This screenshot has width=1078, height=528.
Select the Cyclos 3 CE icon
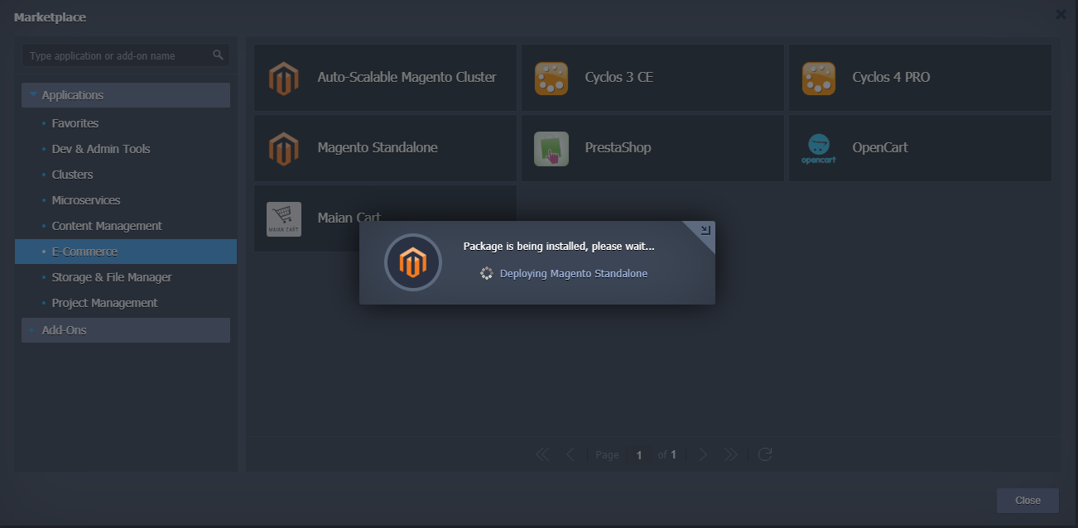(x=551, y=78)
